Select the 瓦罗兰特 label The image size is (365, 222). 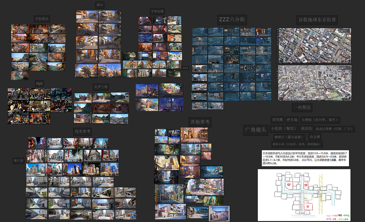[101, 87]
